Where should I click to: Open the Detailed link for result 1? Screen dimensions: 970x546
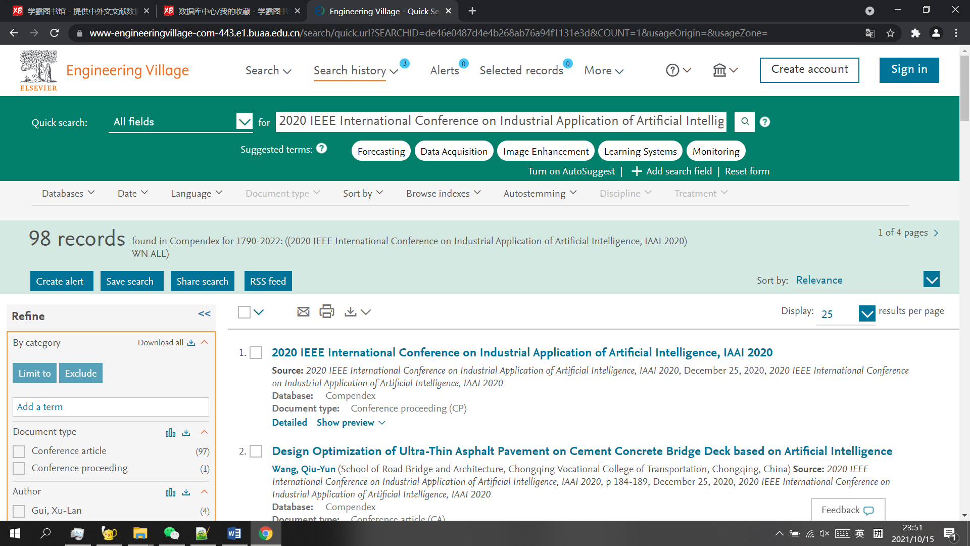[289, 423]
